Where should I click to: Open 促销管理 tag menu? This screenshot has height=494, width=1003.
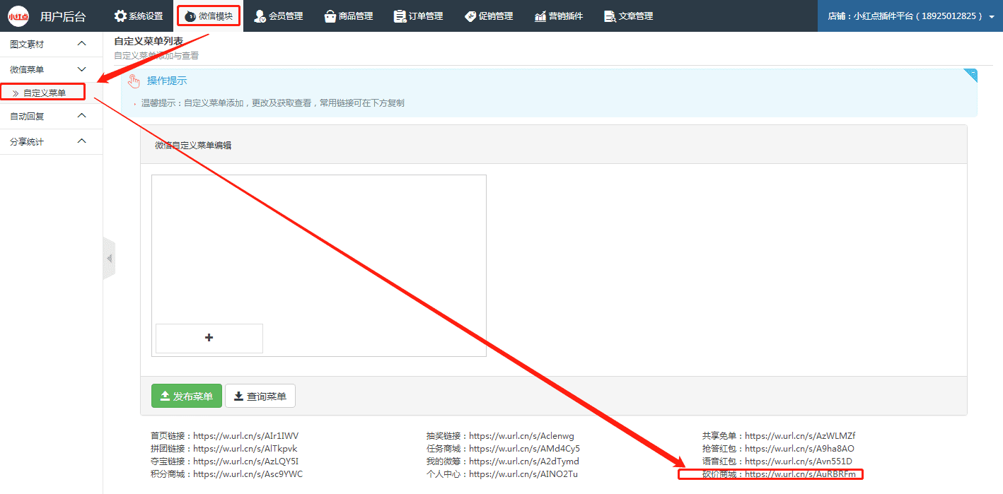point(488,16)
